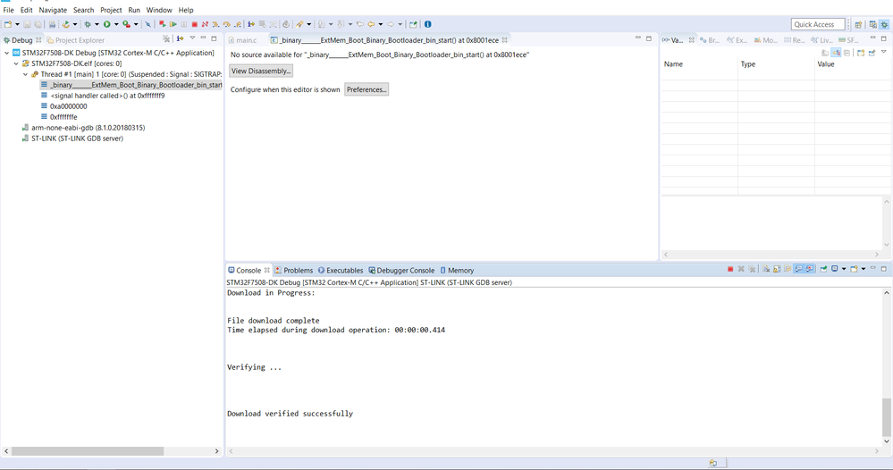Image resolution: width=893 pixels, height=470 pixels.
Task: Click the Console vertical scrollbar thumb
Action: coord(886,416)
